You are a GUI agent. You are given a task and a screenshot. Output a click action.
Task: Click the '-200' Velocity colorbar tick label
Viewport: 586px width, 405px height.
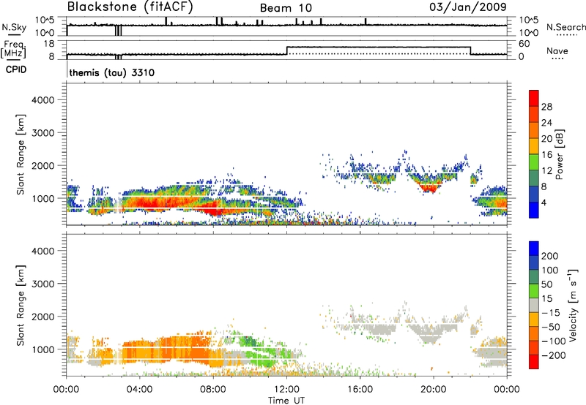pos(552,355)
